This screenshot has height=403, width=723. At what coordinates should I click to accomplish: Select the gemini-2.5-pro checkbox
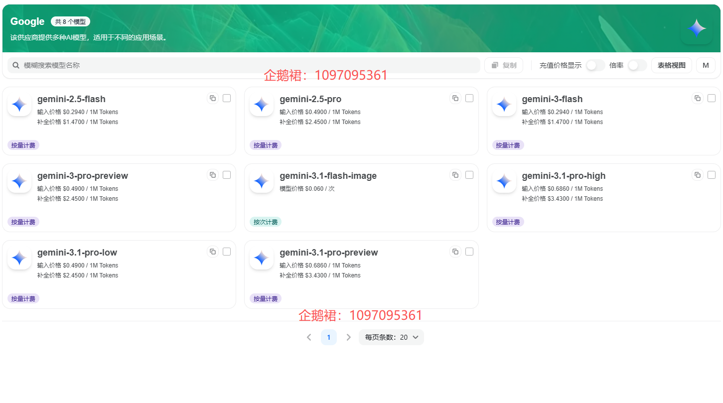tap(469, 98)
